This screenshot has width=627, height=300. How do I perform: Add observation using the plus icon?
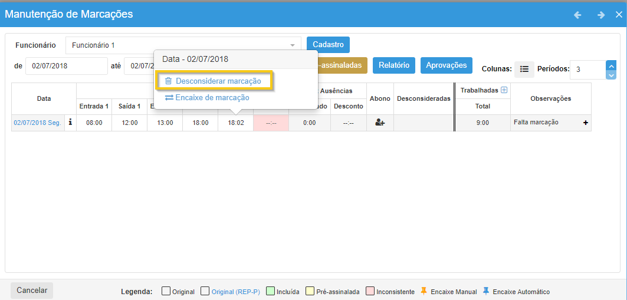coord(586,123)
